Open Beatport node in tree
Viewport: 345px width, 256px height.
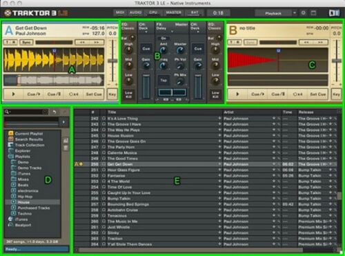point(23,225)
